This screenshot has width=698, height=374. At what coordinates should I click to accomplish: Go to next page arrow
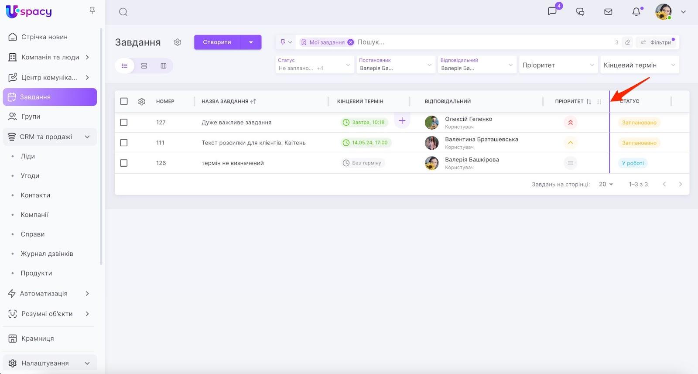tap(681, 184)
